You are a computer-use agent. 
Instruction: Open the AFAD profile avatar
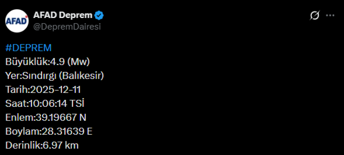[x=16, y=21]
